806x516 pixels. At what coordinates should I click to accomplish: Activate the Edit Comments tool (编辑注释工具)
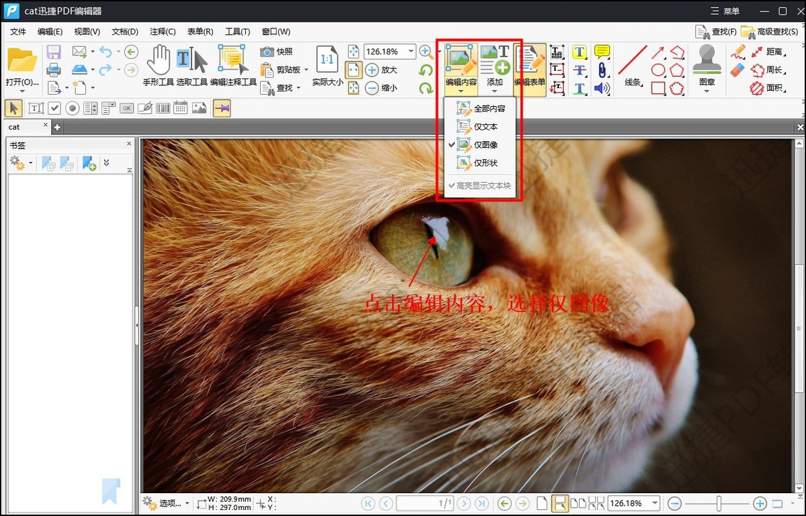pos(233,66)
